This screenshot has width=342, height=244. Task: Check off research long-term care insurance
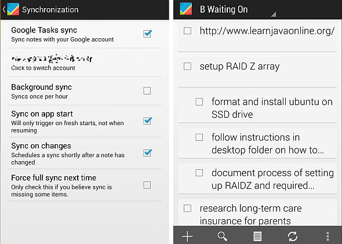pyautogui.click(x=187, y=208)
